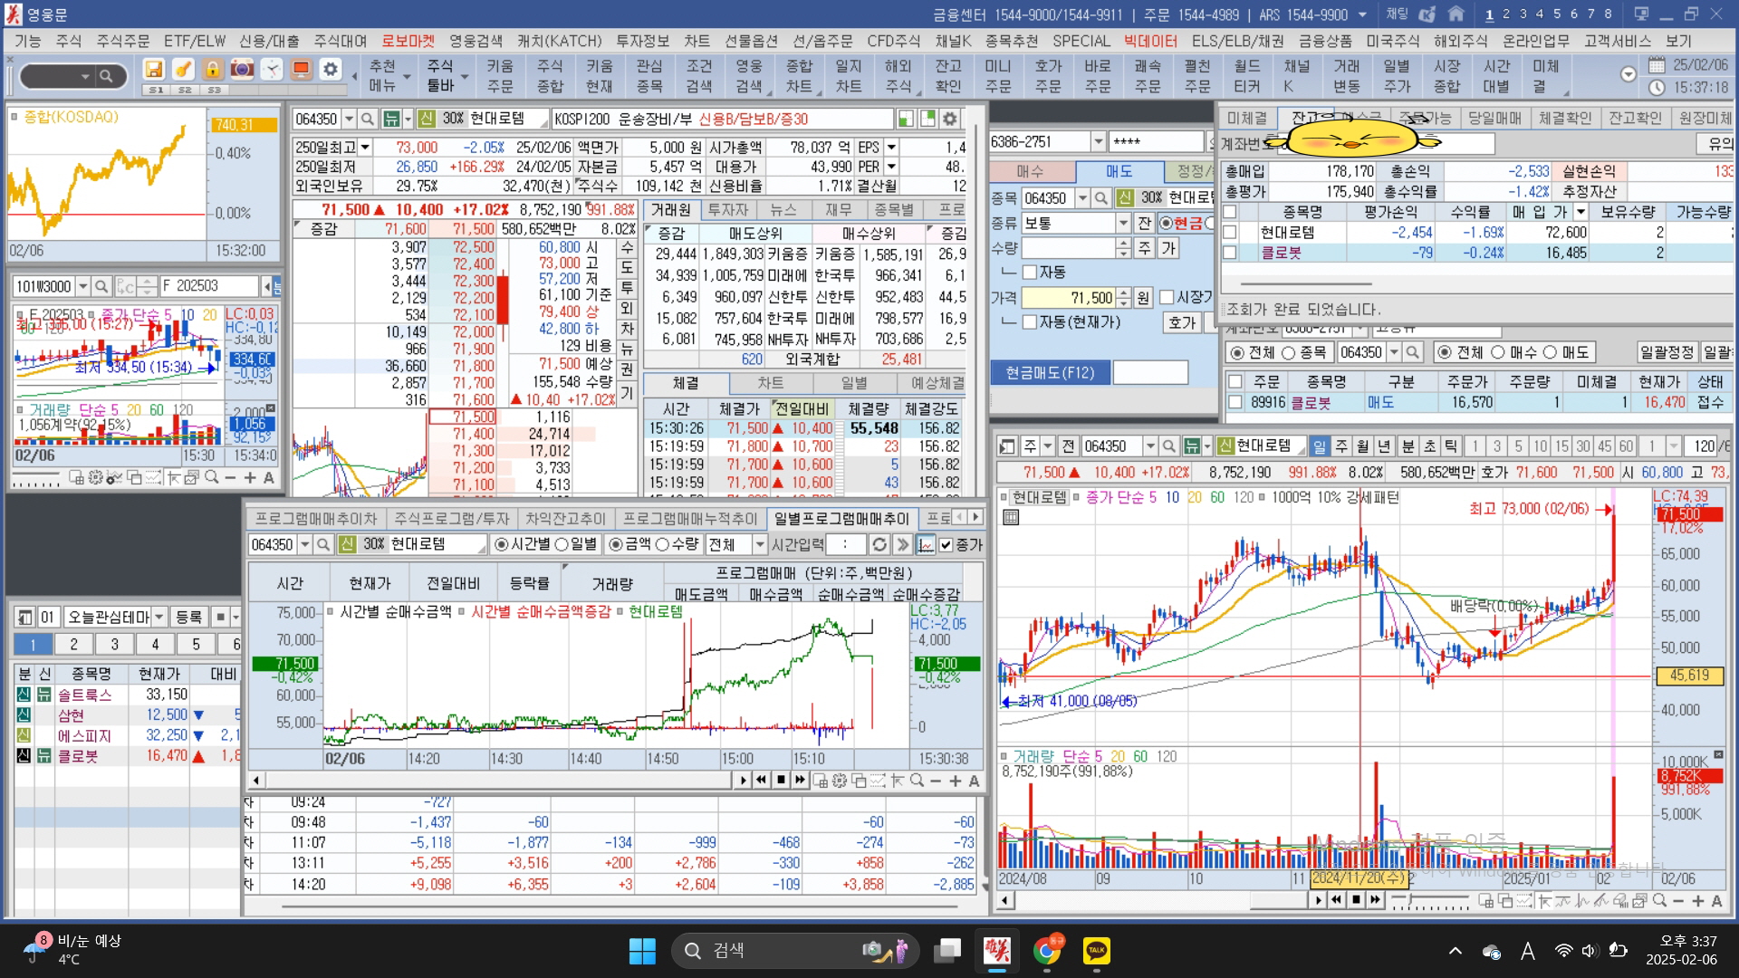Check the 자동 checkbox under quantity
1739x978 pixels.
(x=1030, y=273)
